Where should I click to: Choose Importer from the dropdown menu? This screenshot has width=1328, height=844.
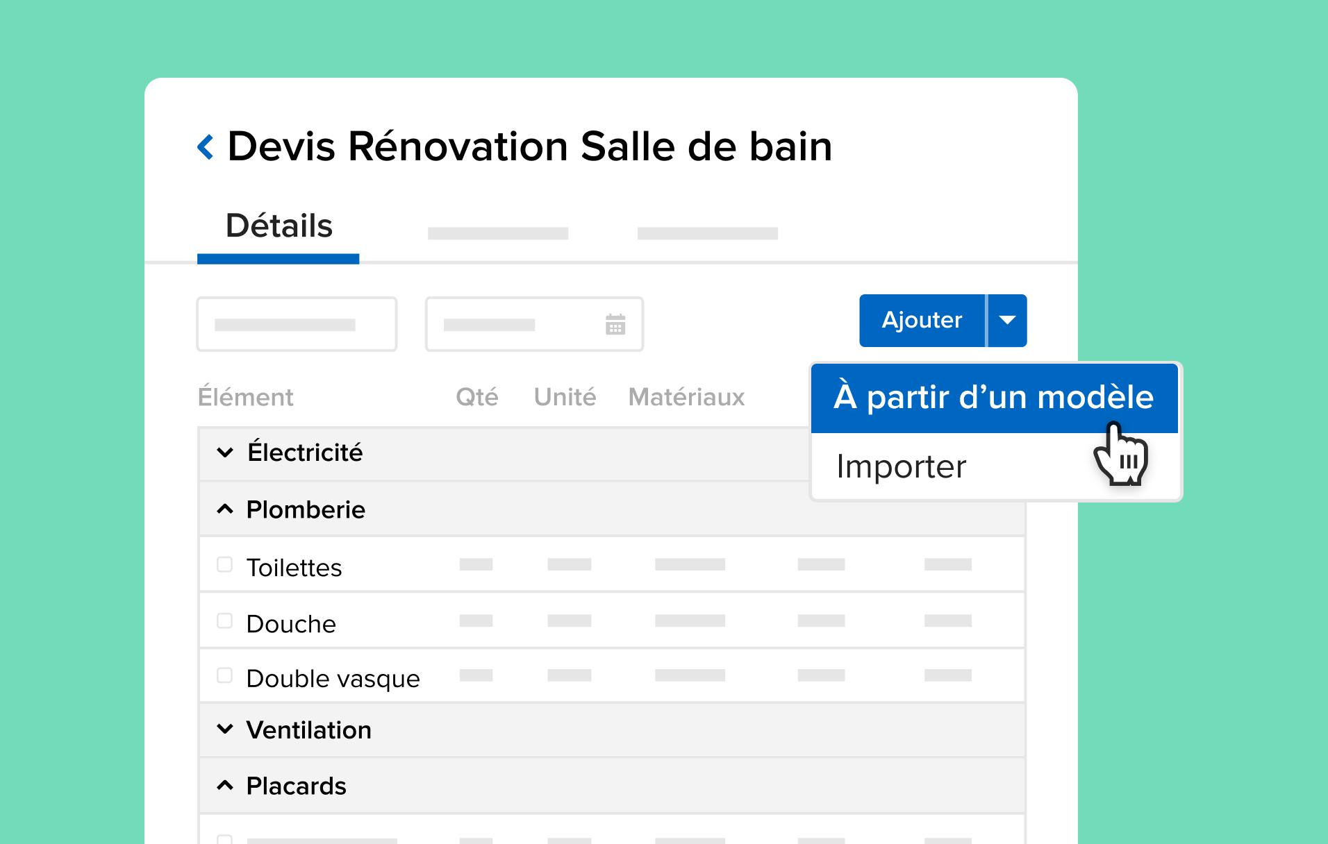(x=902, y=466)
